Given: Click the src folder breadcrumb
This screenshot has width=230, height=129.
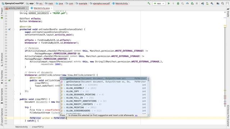Looking at the screenshot, I should [x=40, y=3].
